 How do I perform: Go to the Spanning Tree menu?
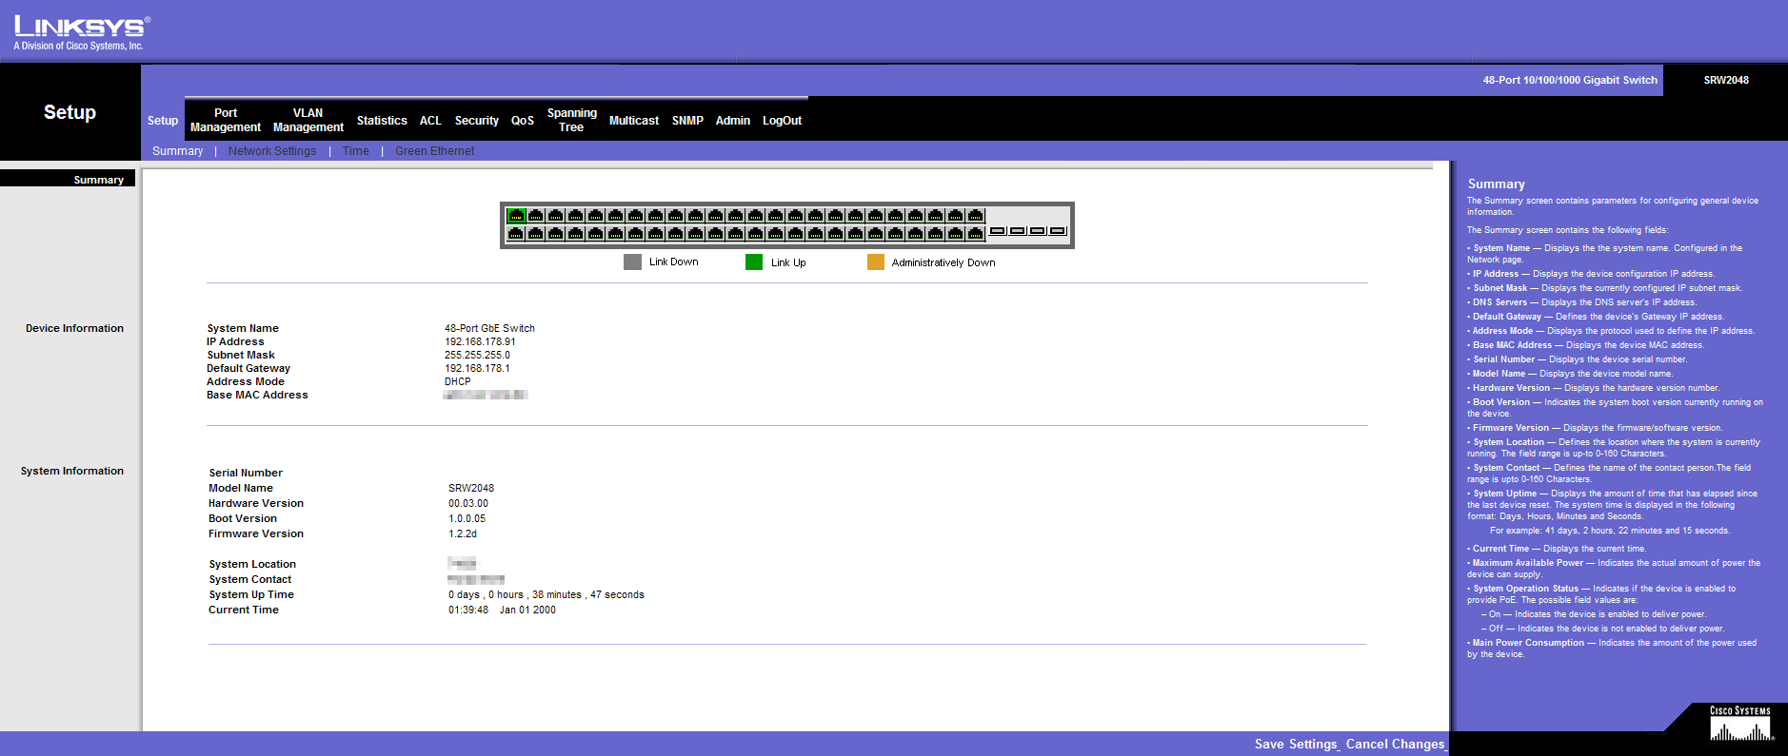[571, 120]
